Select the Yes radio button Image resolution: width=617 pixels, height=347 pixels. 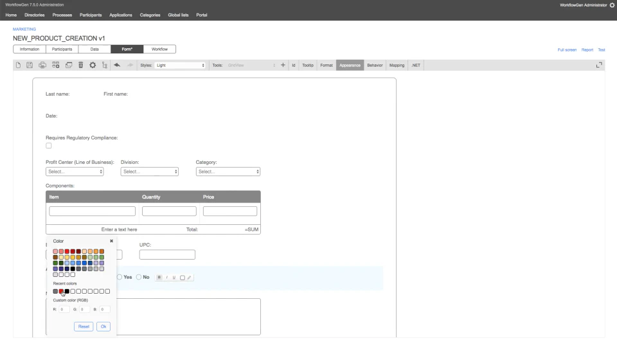(x=120, y=278)
